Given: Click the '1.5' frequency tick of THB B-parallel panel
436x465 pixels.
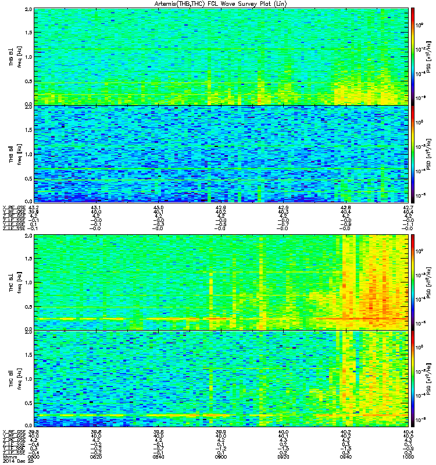Looking at the screenshot, I should click(x=28, y=130).
